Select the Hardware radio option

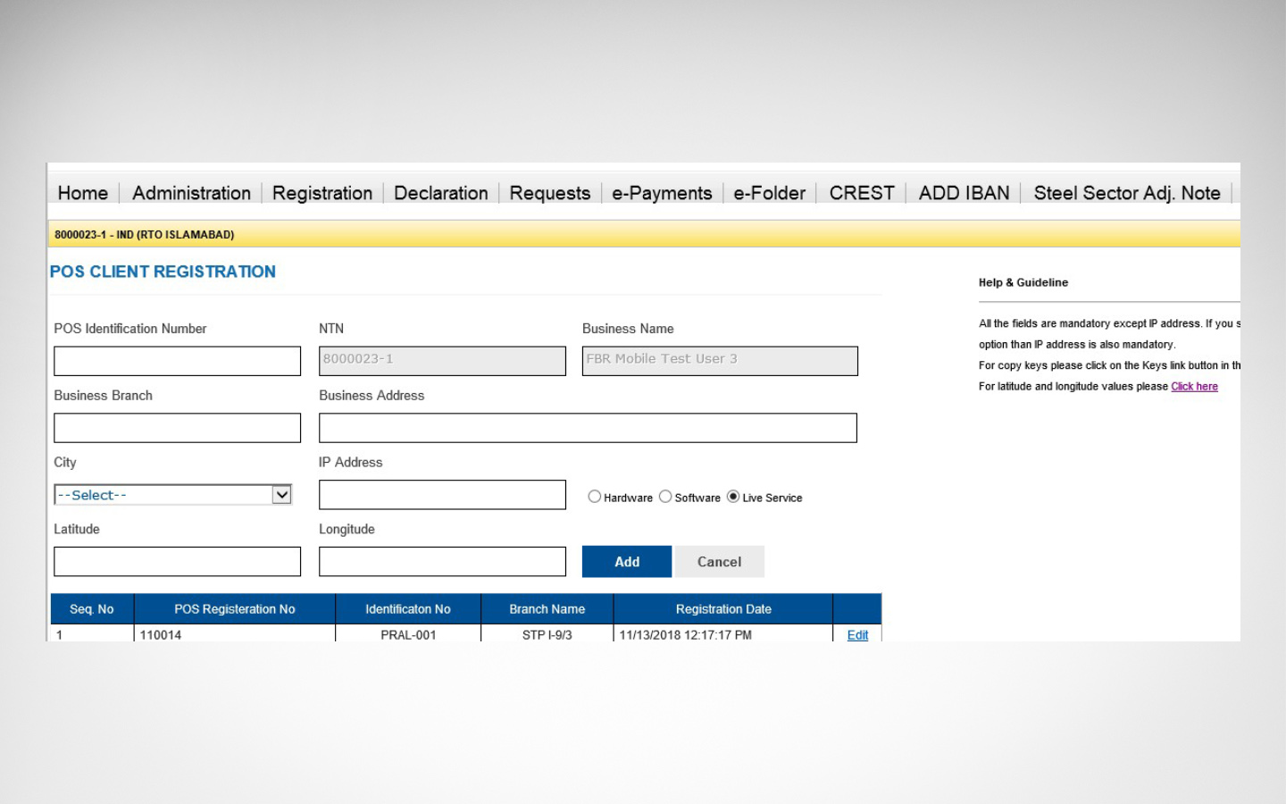click(x=594, y=497)
